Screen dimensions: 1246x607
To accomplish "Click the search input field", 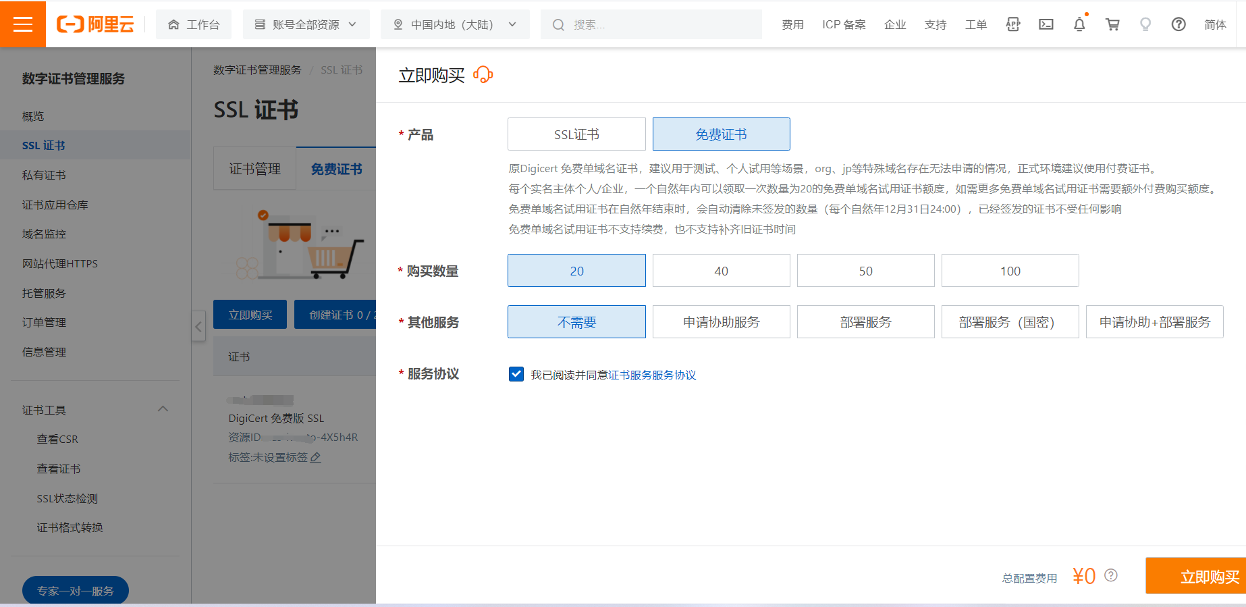I will tap(651, 24).
